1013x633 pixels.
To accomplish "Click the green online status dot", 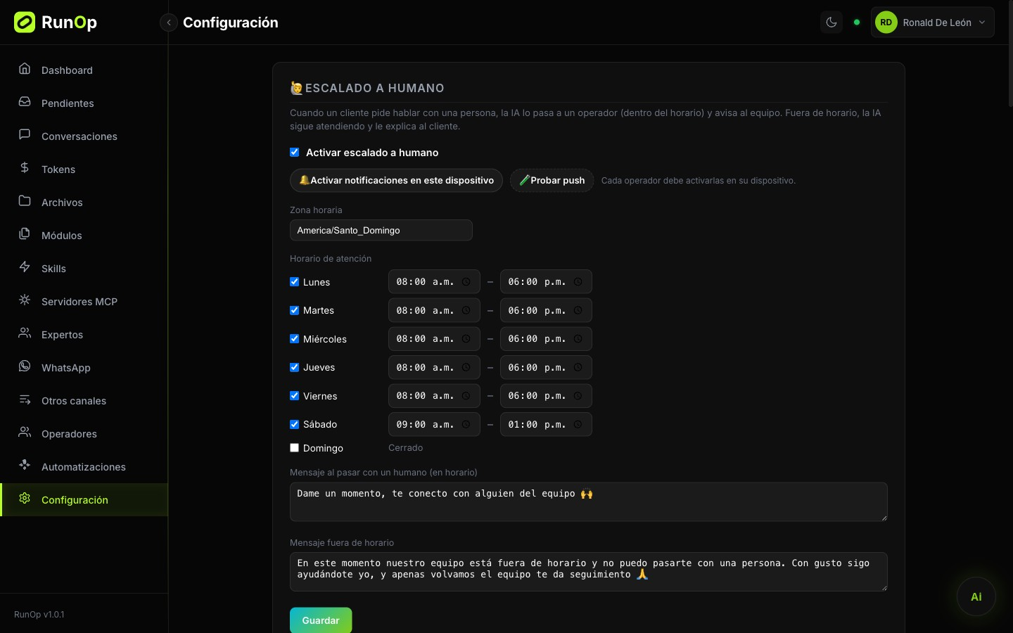I will (x=857, y=23).
